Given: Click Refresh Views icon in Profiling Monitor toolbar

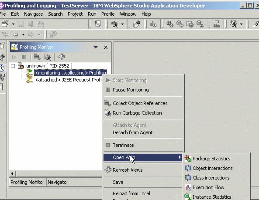Looking at the screenshot, I should click(x=61, y=57).
